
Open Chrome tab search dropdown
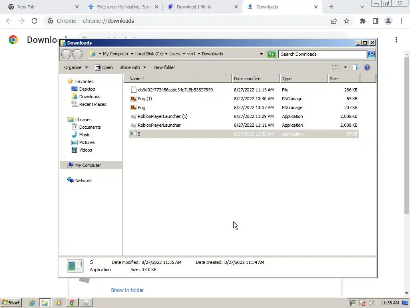[x=362, y=7]
